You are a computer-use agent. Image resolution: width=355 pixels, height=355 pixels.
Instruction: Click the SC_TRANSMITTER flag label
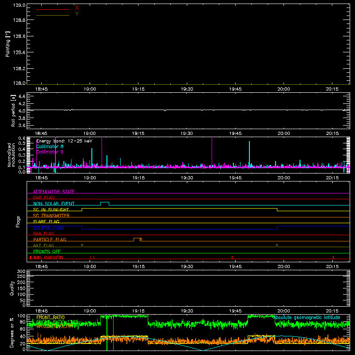coord(51,215)
